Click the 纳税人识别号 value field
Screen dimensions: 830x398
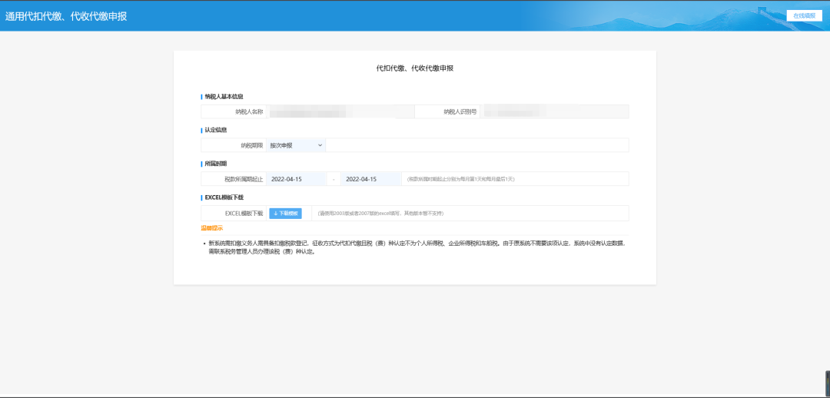555,112
